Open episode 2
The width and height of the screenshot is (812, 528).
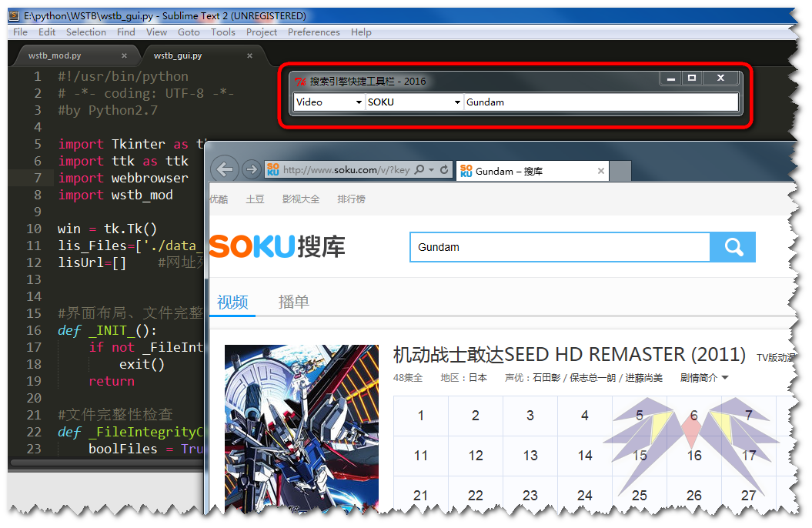(476, 416)
